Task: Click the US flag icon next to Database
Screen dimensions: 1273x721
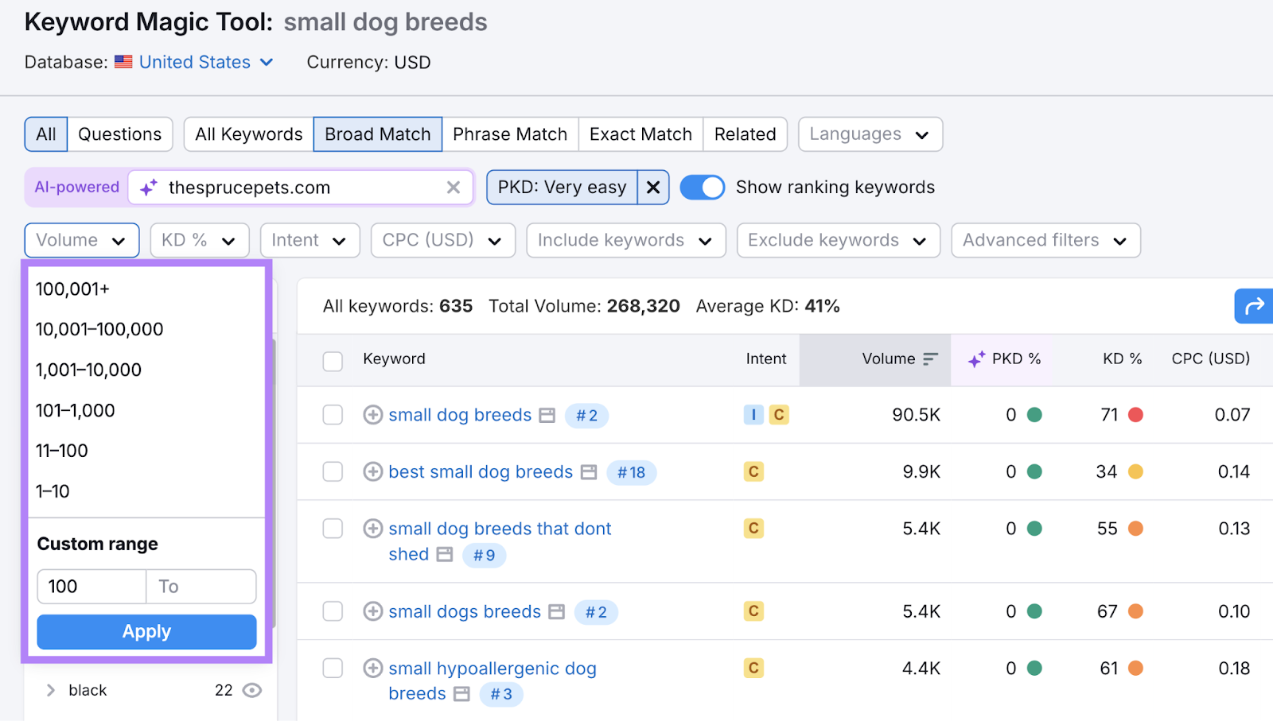Action: tap(123, 62)
